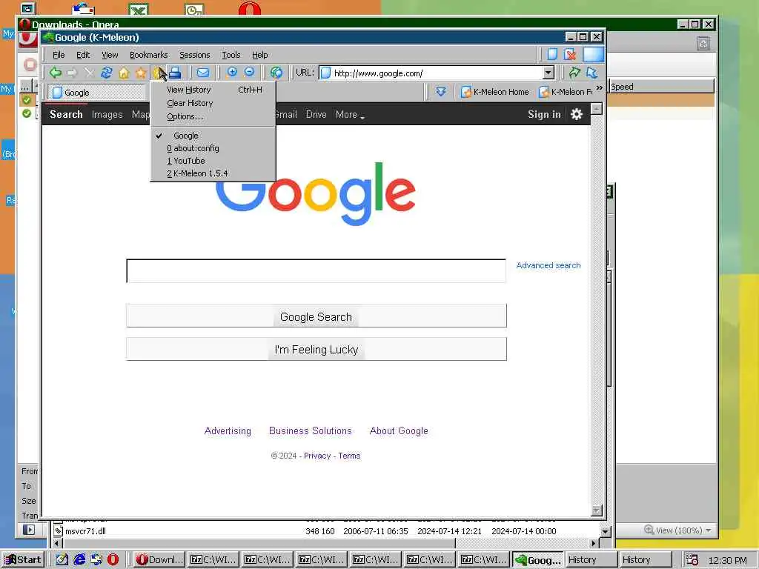The width and height of the screenshot is (759, 569).
Task: Click the globe web search icon
Action: (x=276, y=73)
